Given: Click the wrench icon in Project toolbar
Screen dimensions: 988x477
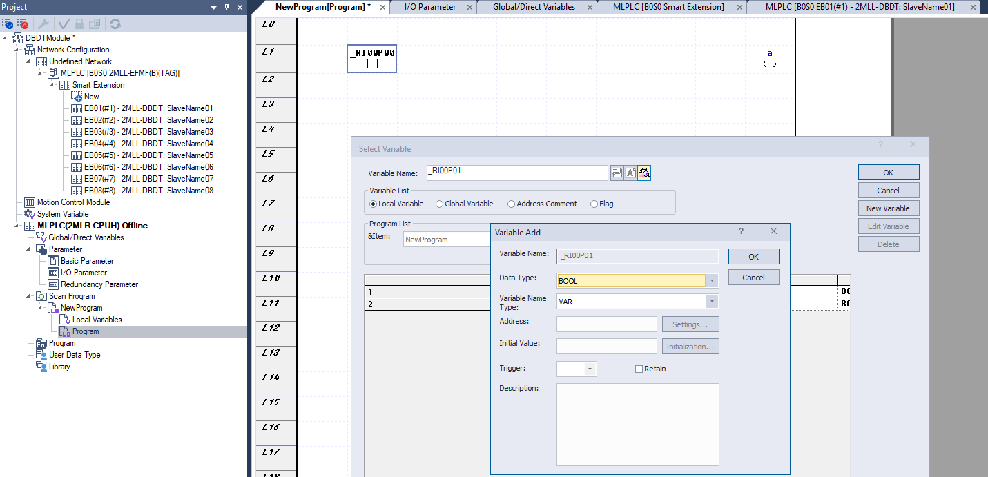Looking at the screenshot, I should 43,23.
